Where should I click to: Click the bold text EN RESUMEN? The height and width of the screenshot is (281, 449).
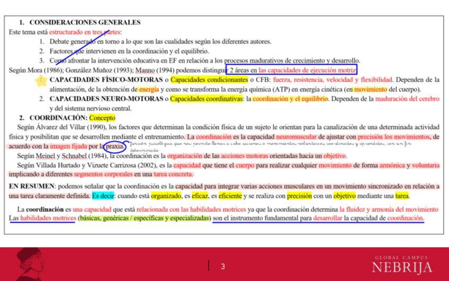tap(32, 186)
